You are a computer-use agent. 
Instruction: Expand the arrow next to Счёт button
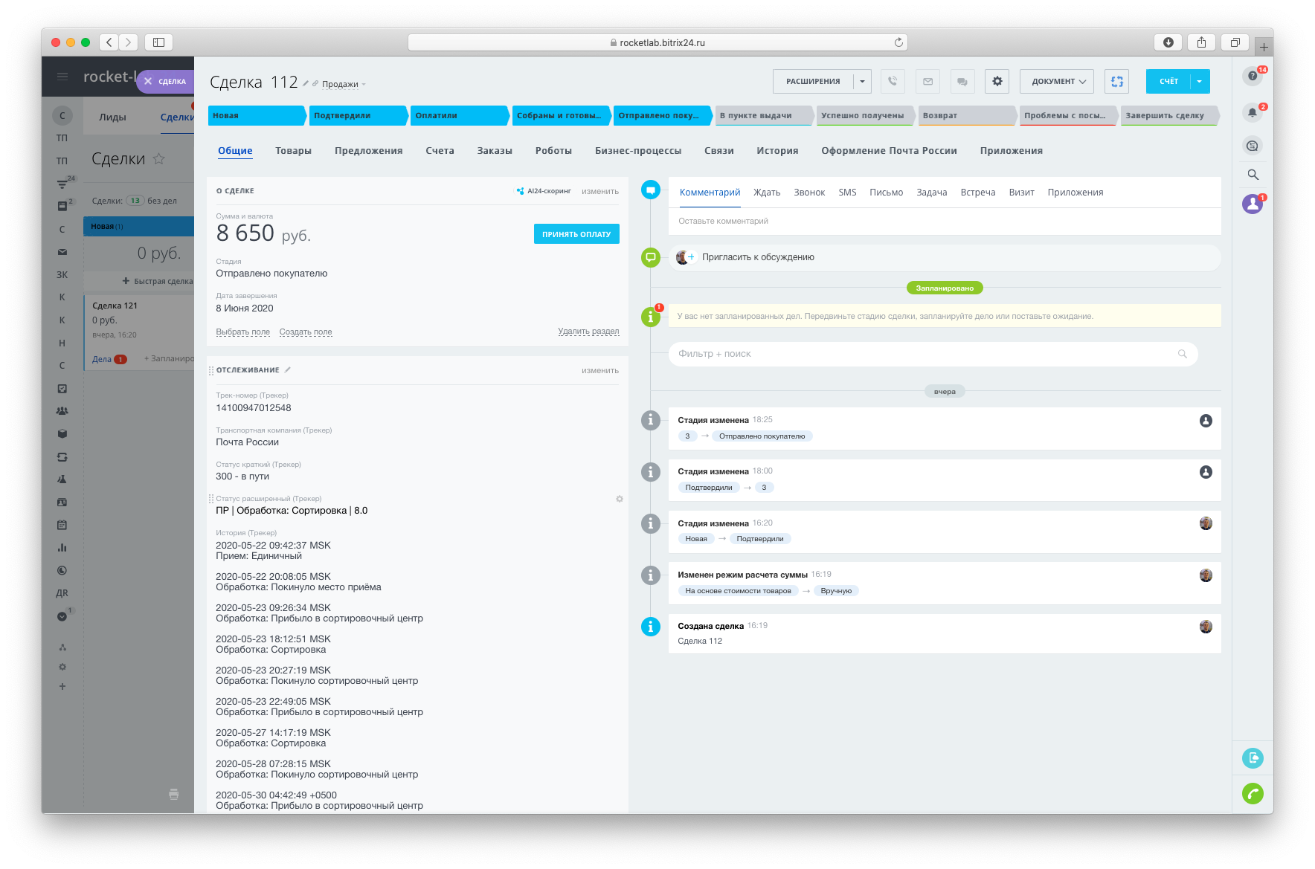point(1200,81)
